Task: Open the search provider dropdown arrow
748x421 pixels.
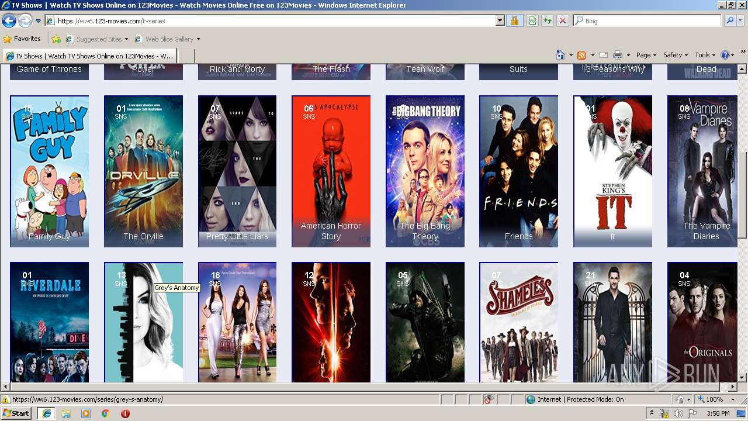Action: [x=740, y=20]
